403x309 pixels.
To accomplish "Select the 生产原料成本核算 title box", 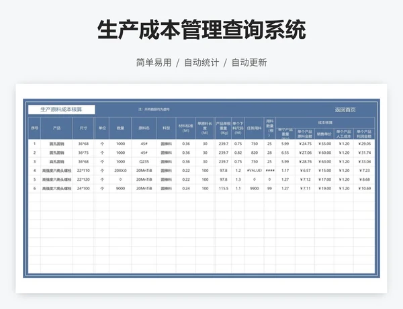I will click(x=61, y=109).
